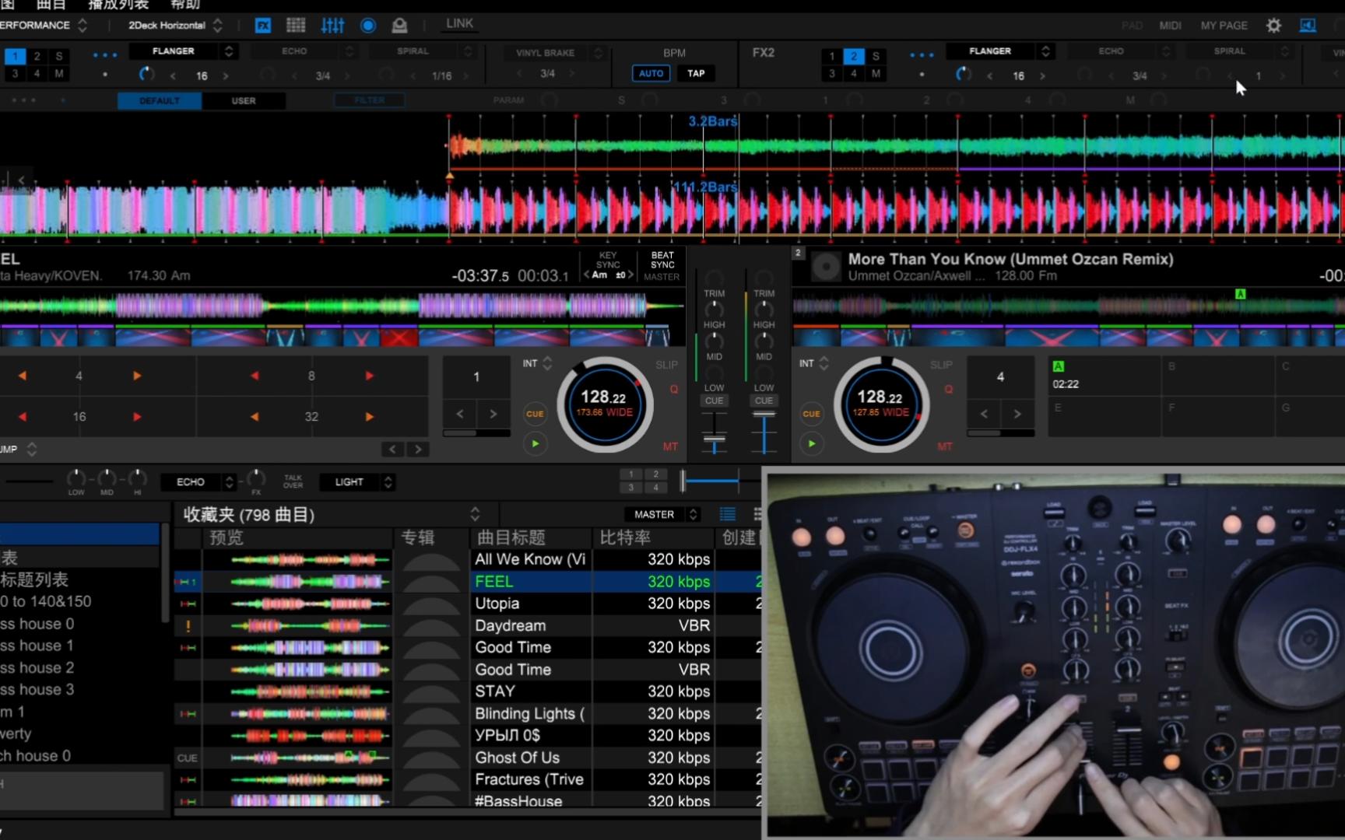Open the MIC panel icon in the toolbar
Viewport: 1345px width, 840px height.
[399, 25]
